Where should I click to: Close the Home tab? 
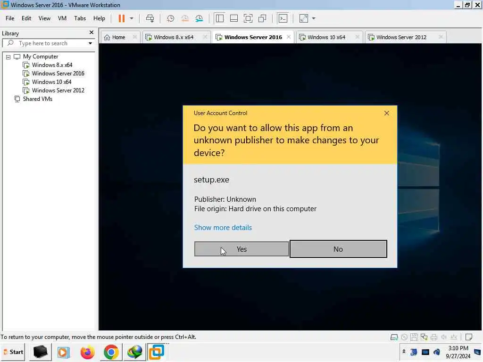coord(134,37)
